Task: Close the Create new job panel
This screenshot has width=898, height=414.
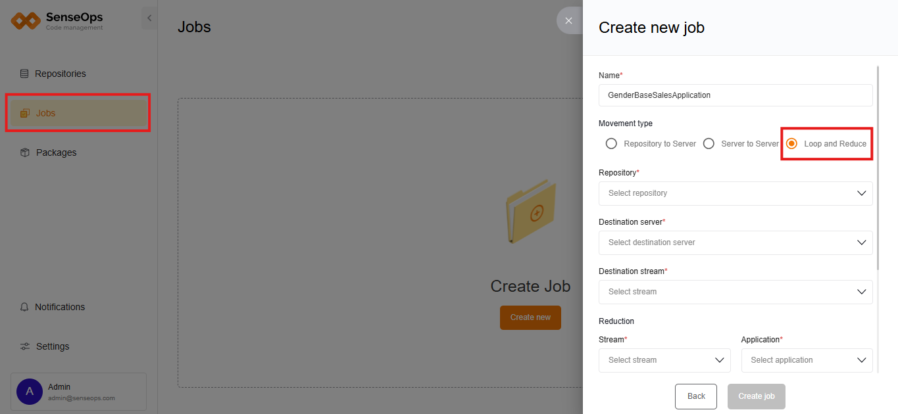Action: (x=568, y=20)
